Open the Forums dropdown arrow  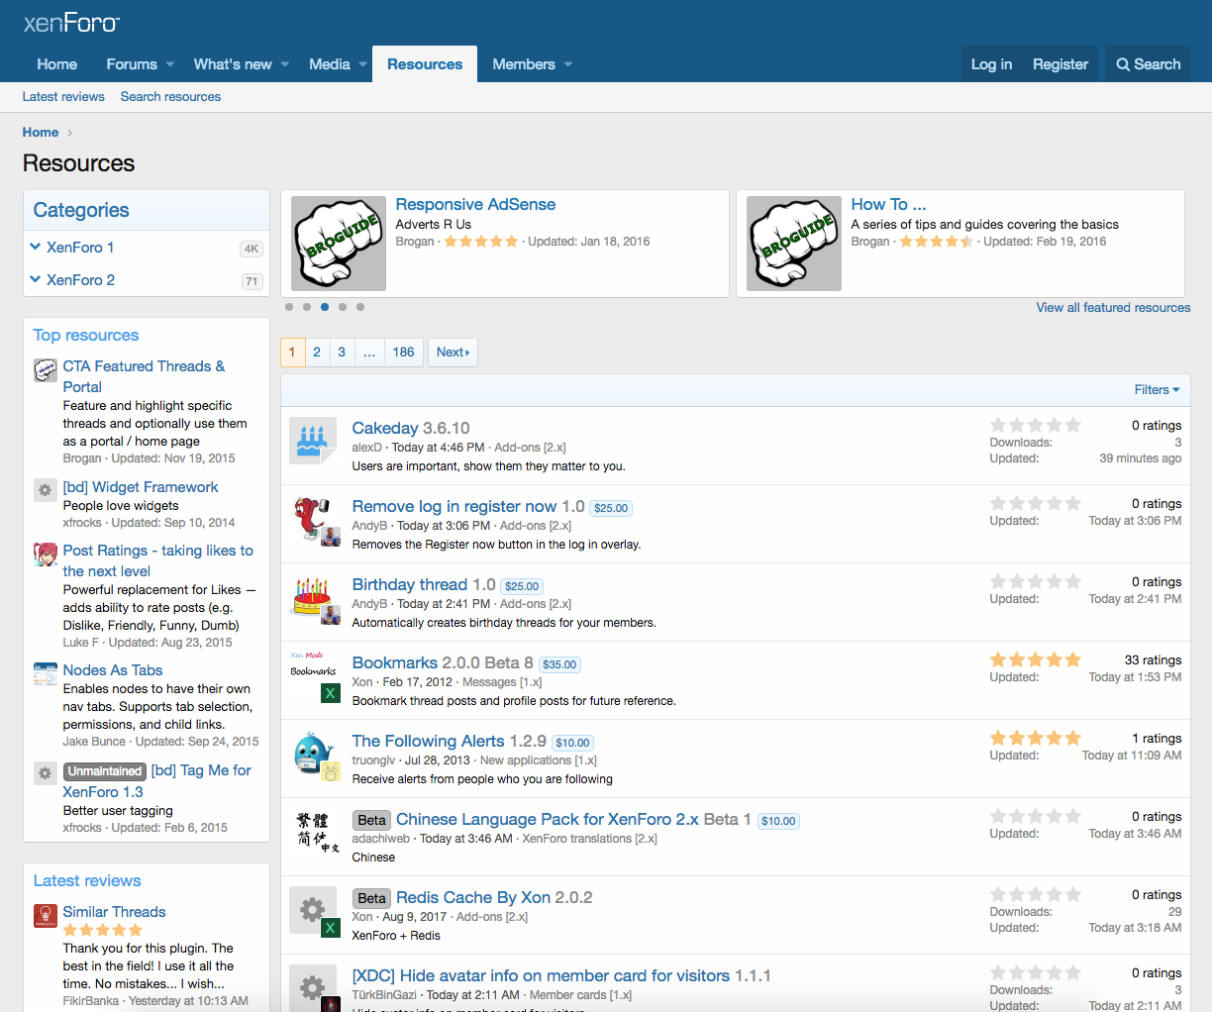pyautogui.click(x=170, y=64)
